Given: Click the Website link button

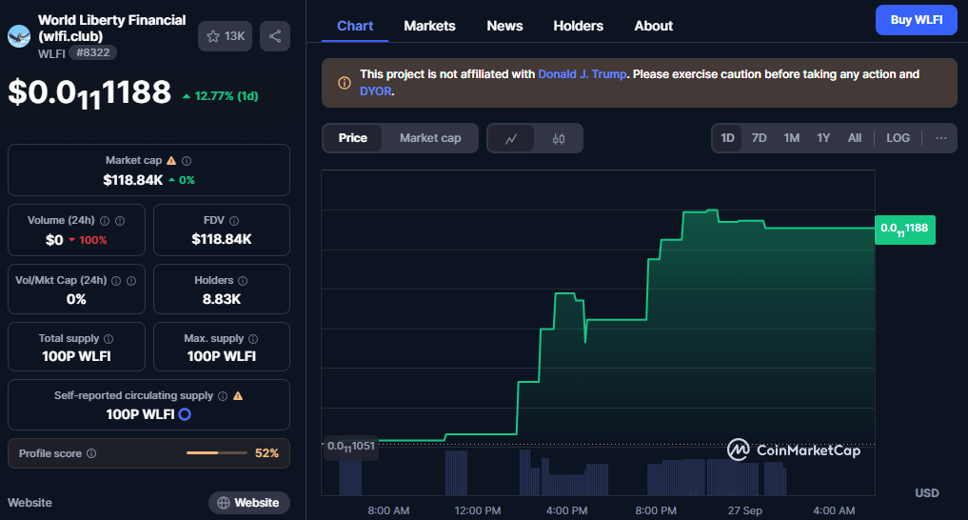Looking at the screenshot, I should pyautogui.click(x=248, y=503).
